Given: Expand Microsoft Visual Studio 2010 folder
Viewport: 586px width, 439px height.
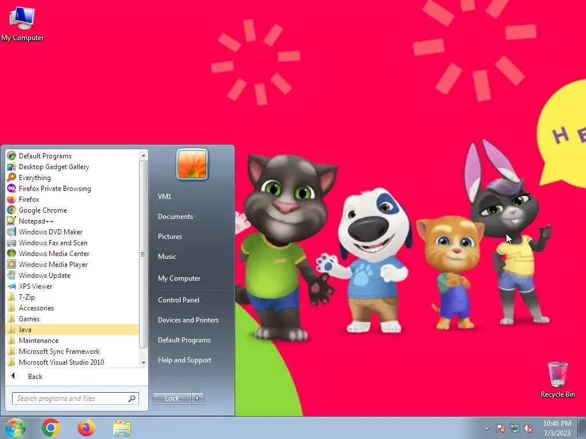Looking at the screenshot, I should [72, 362].
